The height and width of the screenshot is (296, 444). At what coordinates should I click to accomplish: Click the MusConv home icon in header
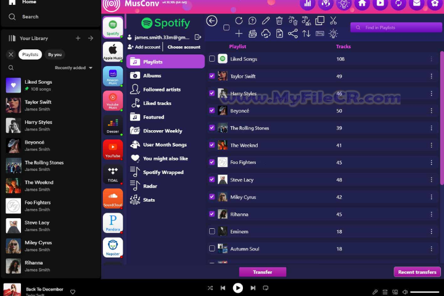[x=362, y=4]
